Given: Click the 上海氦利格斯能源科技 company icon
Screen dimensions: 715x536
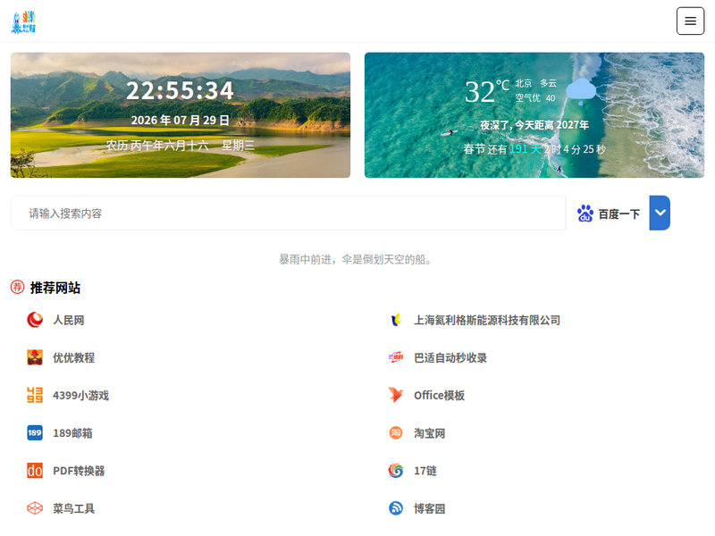Looking at the screenshot, I should pyautogui.click(x=396, y=320).
